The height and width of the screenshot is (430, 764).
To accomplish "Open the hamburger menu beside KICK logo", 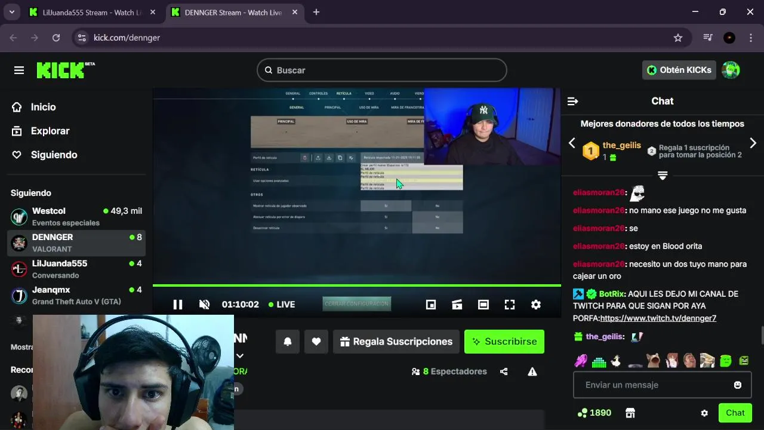I will coord(19,70).
